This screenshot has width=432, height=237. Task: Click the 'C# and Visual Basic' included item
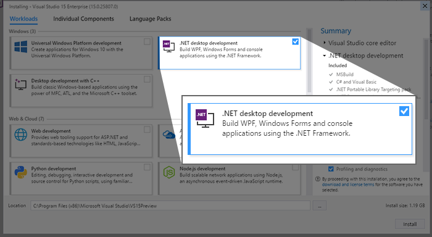[356, 82]
